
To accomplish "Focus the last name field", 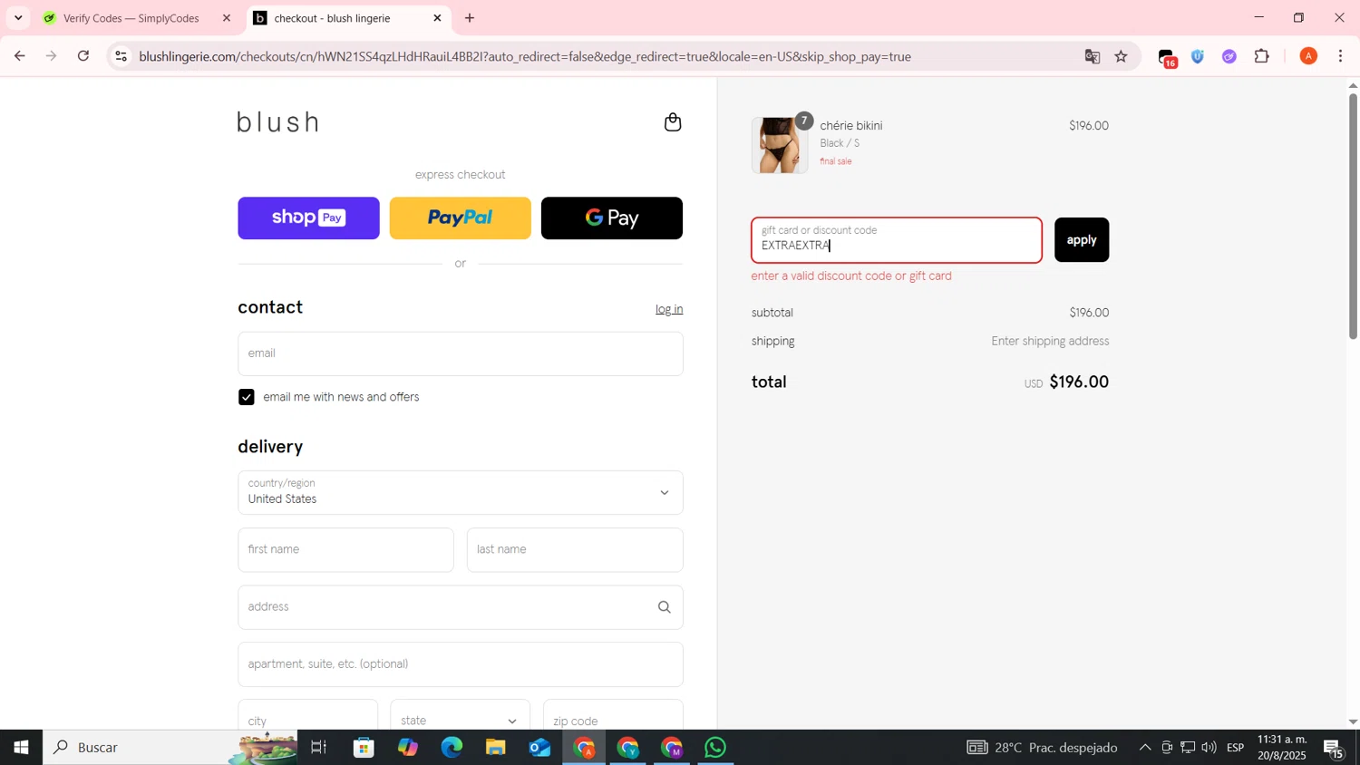I will click(x=575, y=550).
